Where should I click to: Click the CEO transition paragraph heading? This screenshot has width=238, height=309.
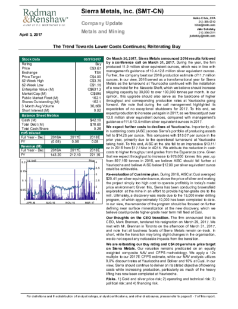137,218
